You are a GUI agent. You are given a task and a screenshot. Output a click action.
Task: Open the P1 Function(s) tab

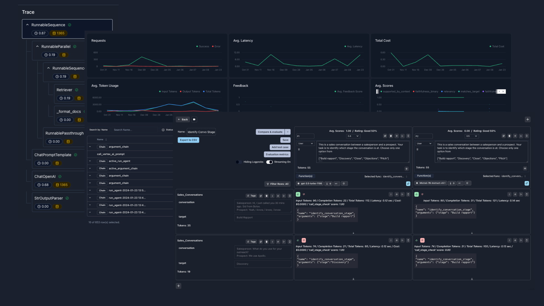[305, 176]
